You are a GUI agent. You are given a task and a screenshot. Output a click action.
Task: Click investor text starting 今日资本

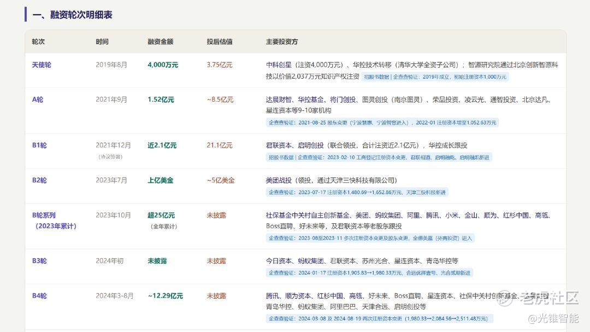[x=362, y=261]
